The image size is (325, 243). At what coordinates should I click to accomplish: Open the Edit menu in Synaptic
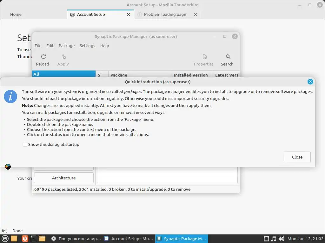[x=50, y=46]
